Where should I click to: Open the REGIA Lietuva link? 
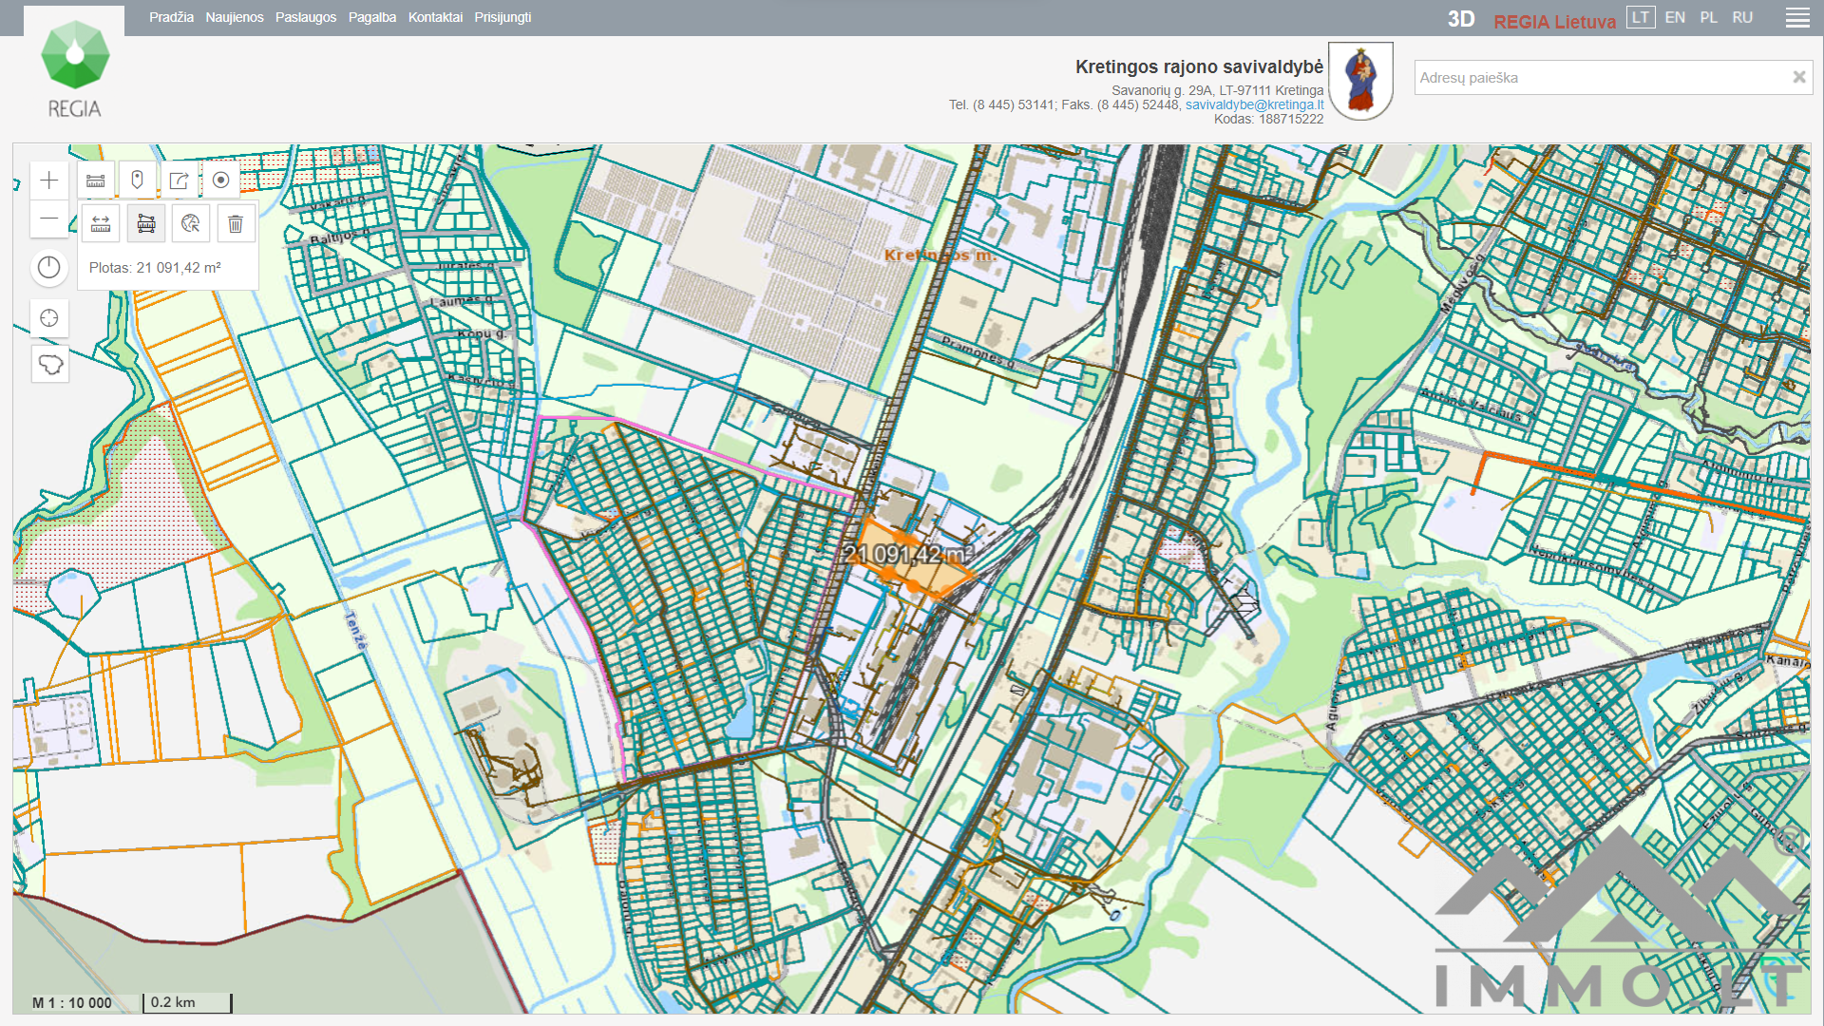point(1554,21)
